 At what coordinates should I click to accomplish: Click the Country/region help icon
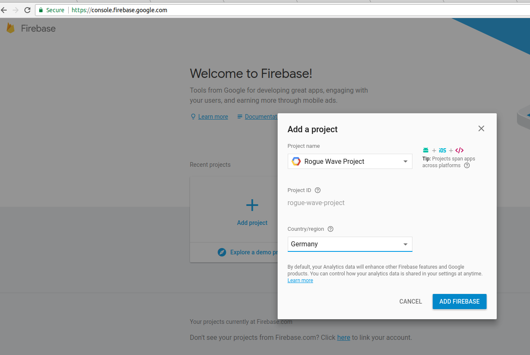330,229
